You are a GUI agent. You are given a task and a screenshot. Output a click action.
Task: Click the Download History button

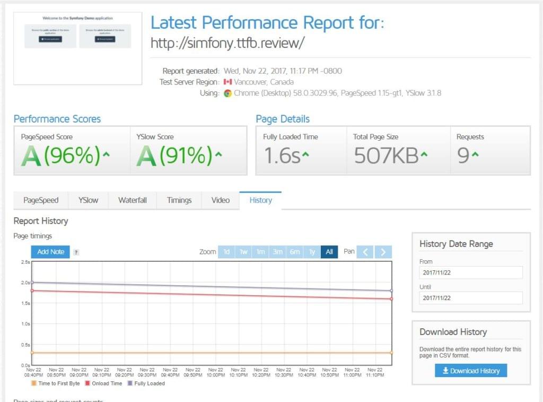pos(471,371)
